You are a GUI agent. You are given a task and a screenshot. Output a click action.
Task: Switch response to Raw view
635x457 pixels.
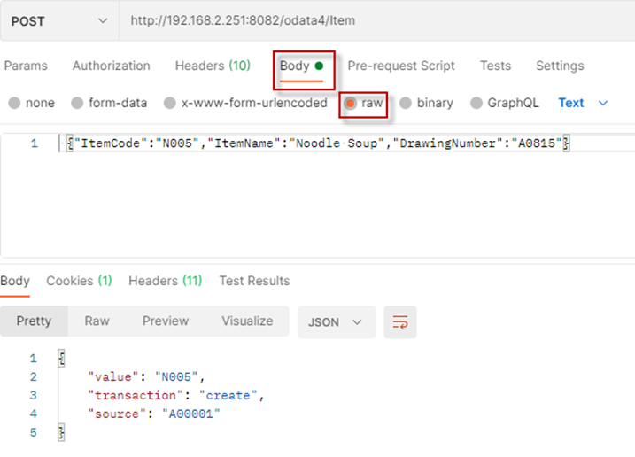tap(97, 321)
